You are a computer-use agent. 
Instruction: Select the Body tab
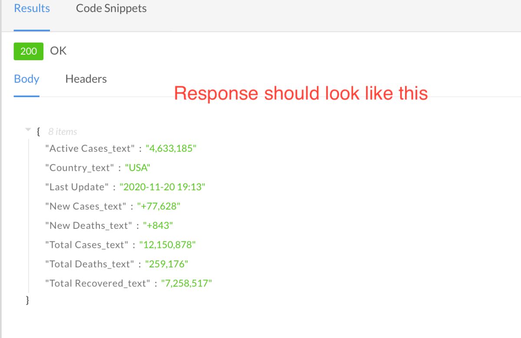(26, 79)
